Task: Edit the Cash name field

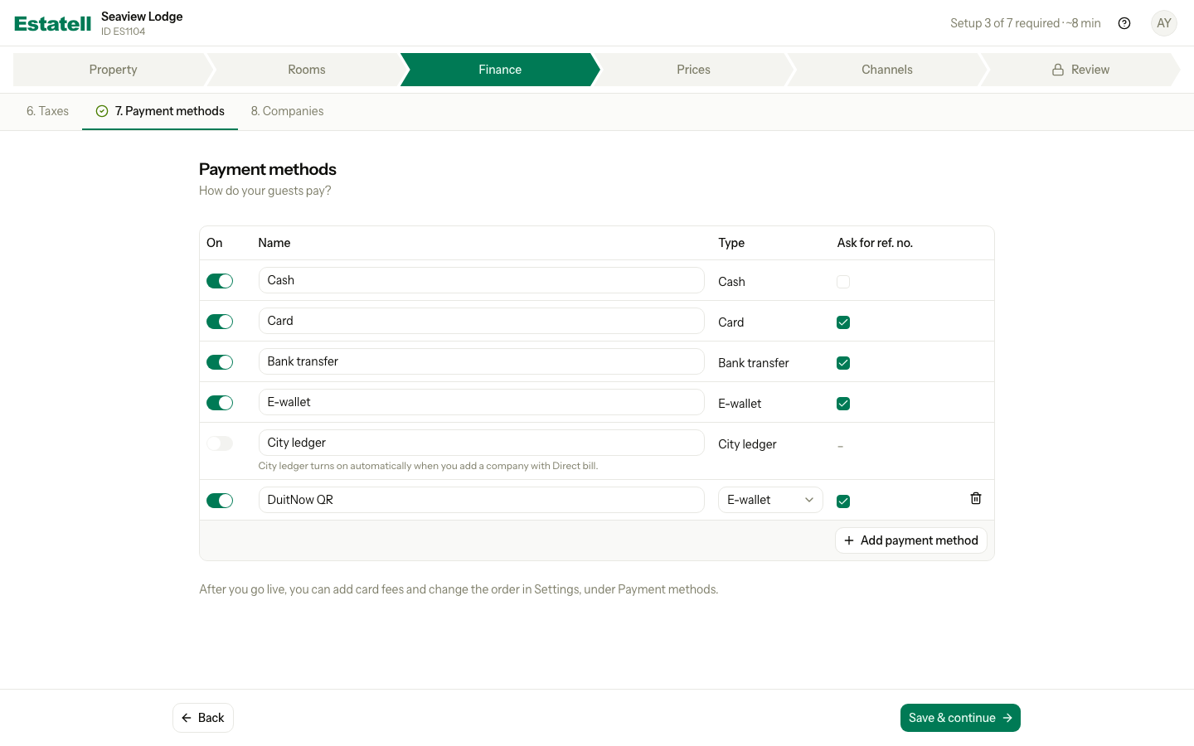Action: pos(482,280)
